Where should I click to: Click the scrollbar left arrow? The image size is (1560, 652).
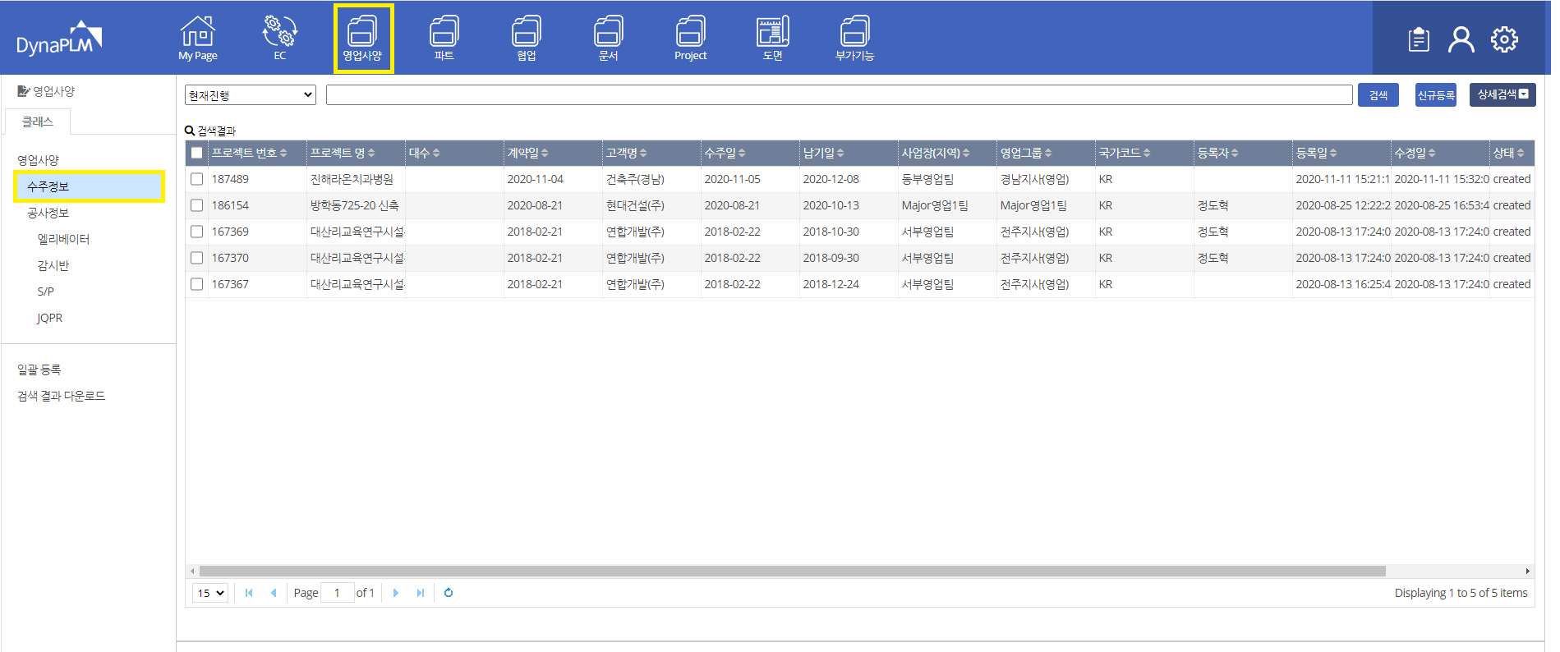click(192, 571)
